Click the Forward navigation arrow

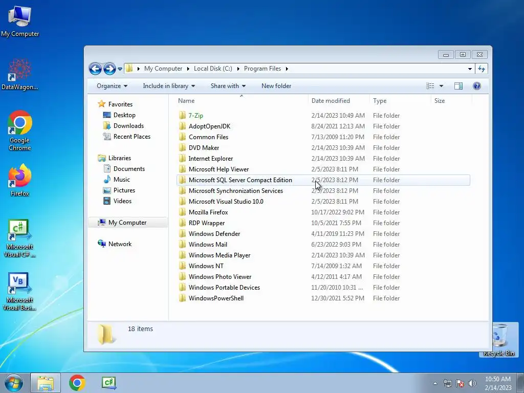(x=110, y=69)
